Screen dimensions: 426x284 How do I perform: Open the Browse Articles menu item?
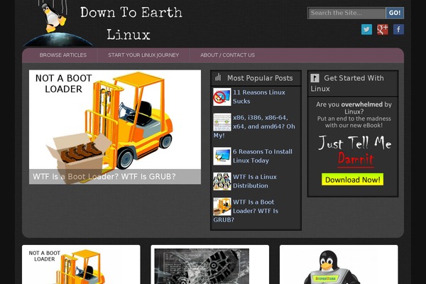[63, 55]
